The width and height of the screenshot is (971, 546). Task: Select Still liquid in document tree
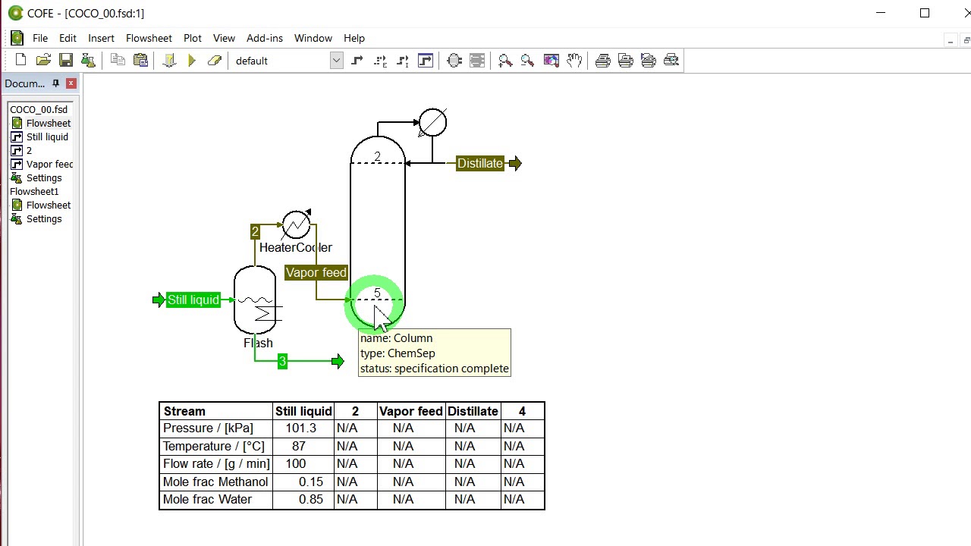pyautogui.click(x=47, y=137)
